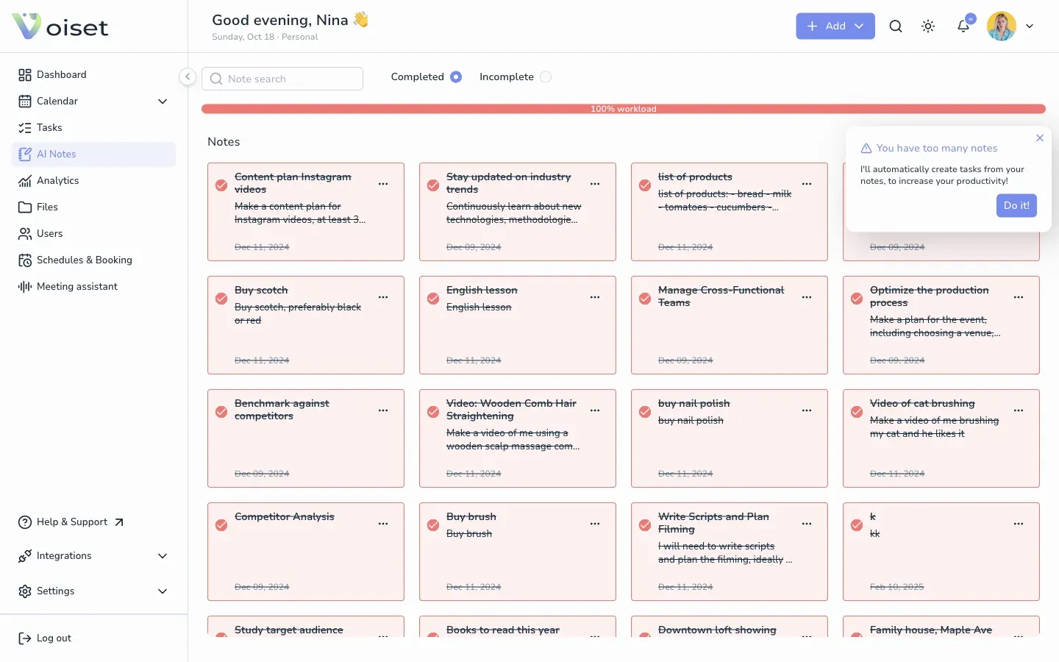The height and width of the screenshot is (662, 1059).
Task: Open the profile menu chevron by the avatar
Action: [x=1030, y=26]
